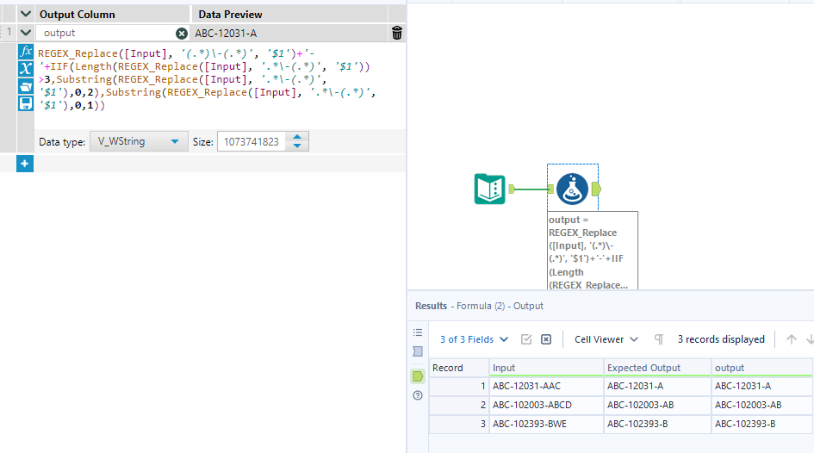Viewport: 814px width, 453px height.
Task: Click the previous record up arrow
Action: pos(791,339)
